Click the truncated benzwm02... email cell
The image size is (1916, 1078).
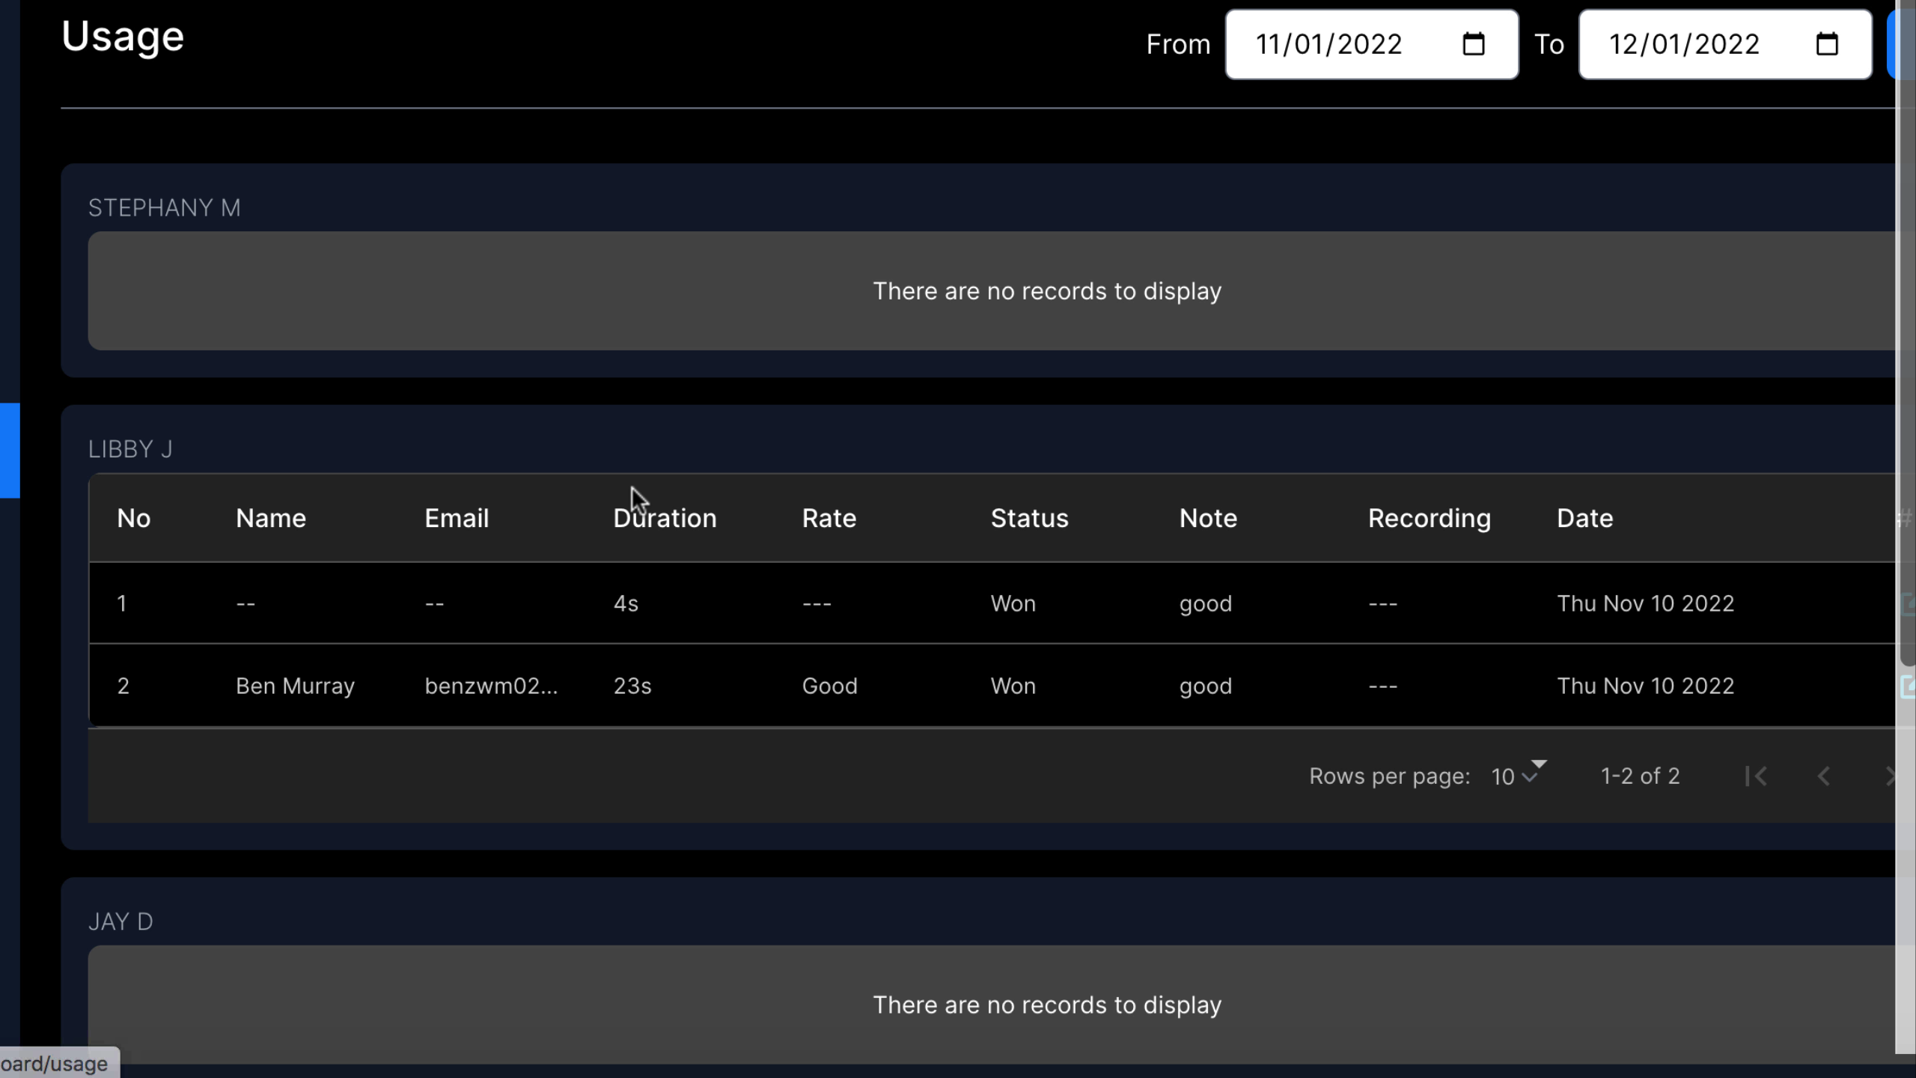(x=491, y=686)
